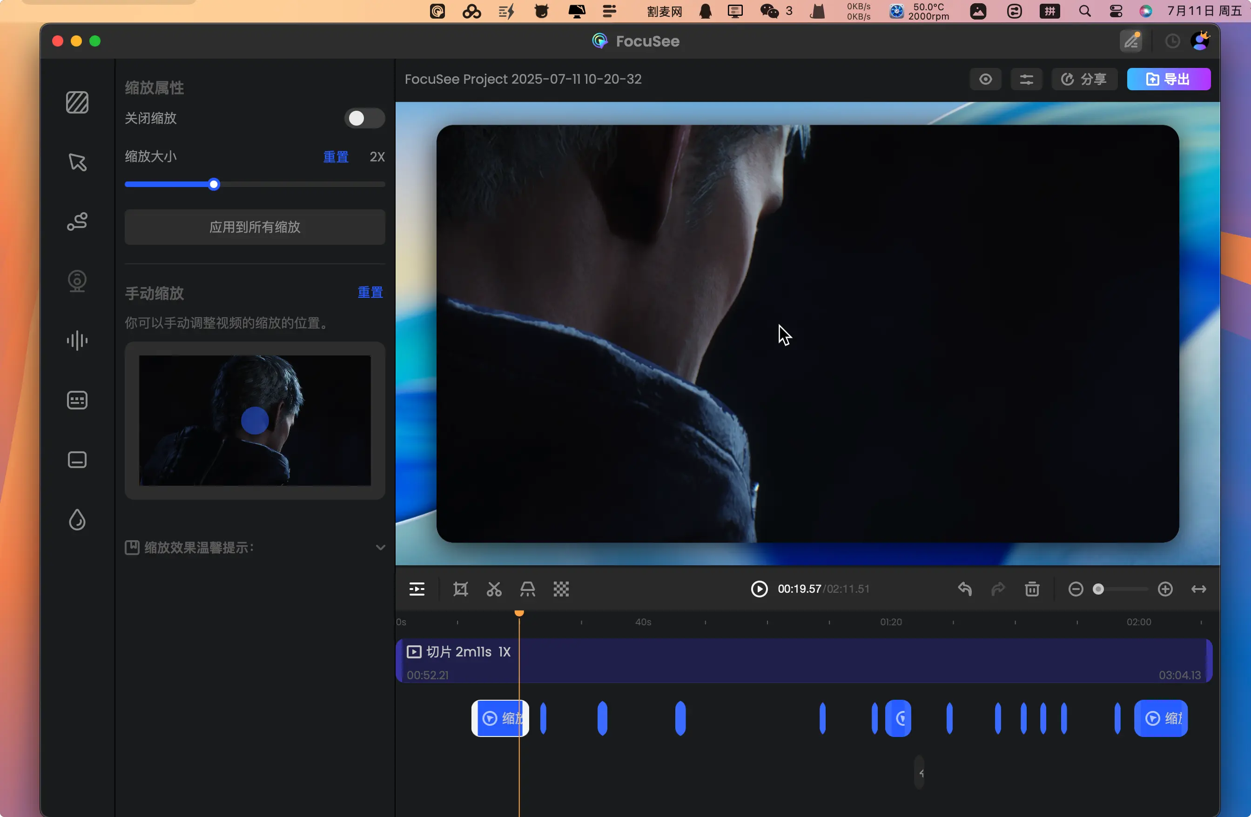Open the settings sliders button beside 分享

pos(1026,80)
